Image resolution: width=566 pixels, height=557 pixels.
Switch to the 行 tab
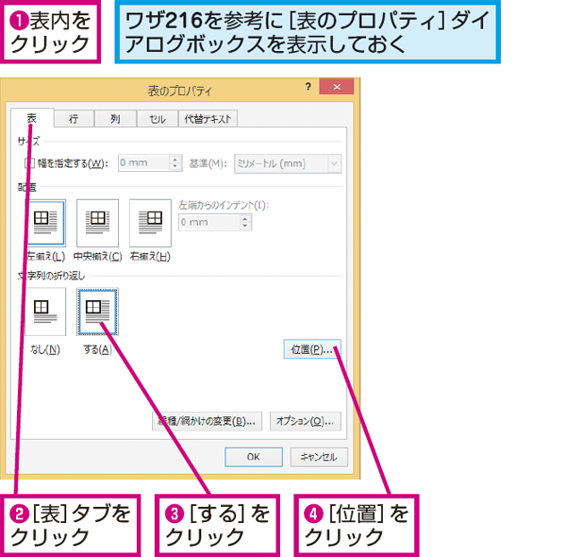pos(74,119)
